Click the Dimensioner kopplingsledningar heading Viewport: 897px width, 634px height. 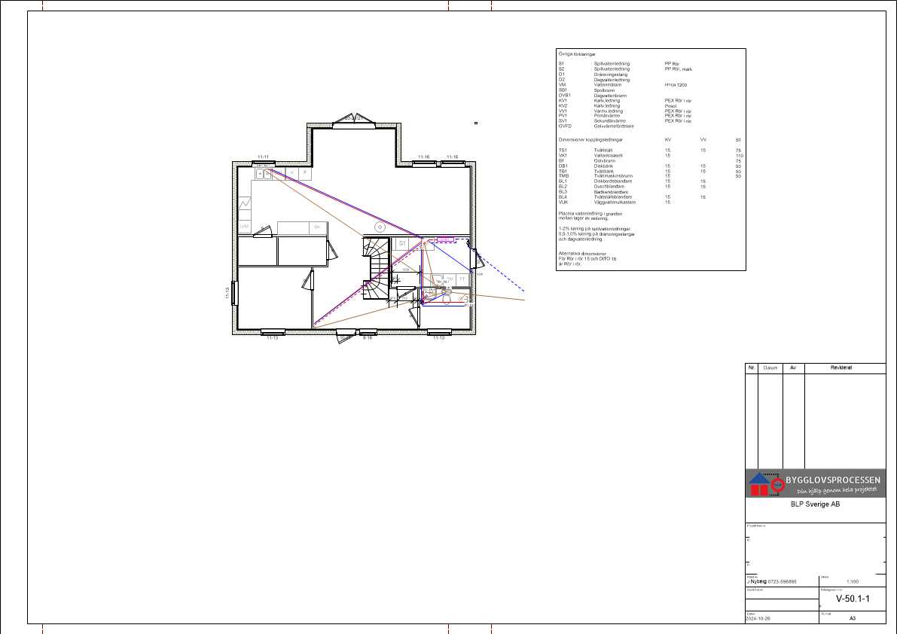click(590, 139)
